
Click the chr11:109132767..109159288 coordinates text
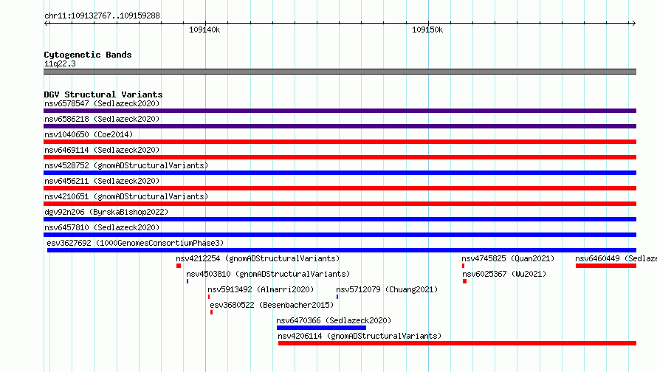pos(102,15)
